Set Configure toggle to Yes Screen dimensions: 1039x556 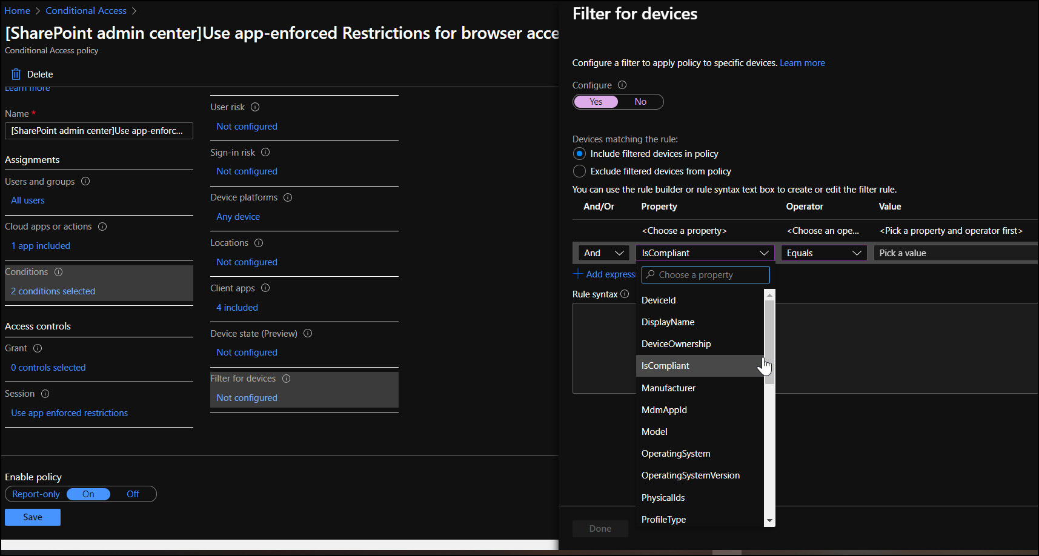coord(596,102)
